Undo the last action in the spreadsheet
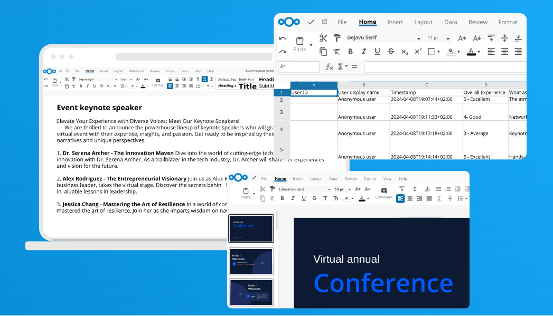553x316 pixels. point(283,38)
